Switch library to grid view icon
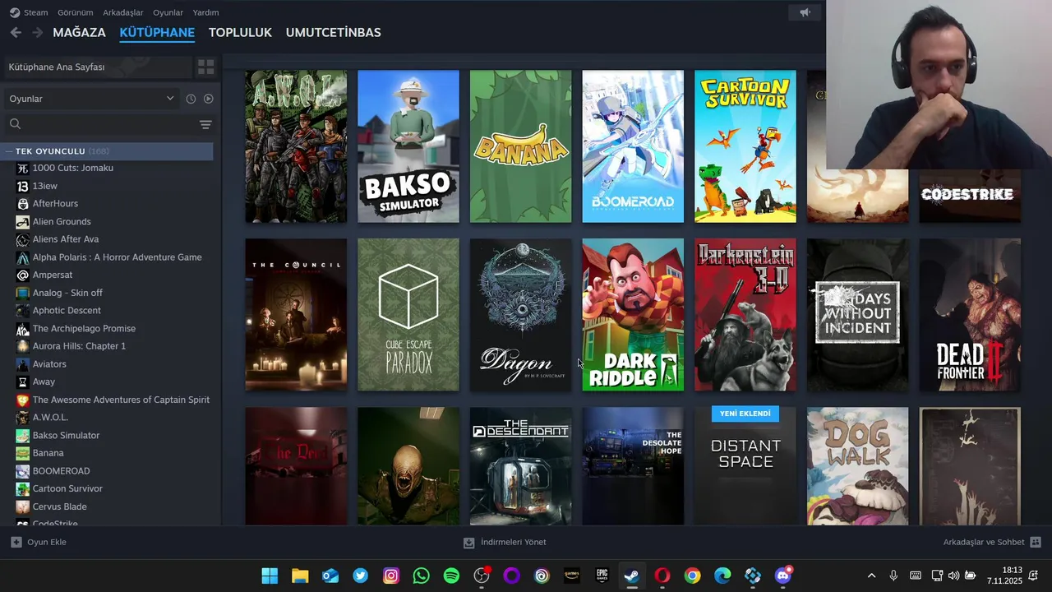Image resolution: width=1052 pixels, height=592 pixels. pos(205,67)
